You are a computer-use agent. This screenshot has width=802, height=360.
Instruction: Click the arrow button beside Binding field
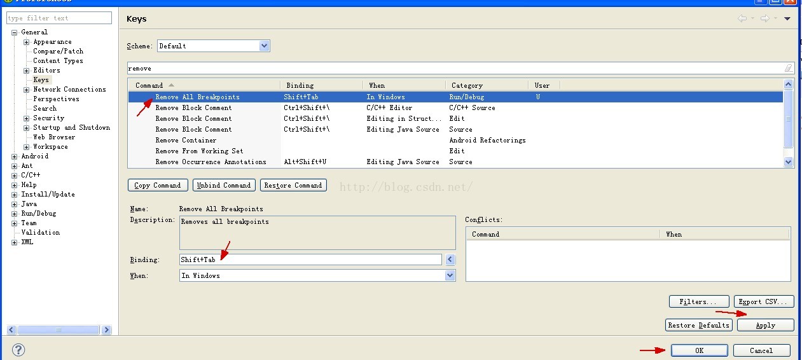click(450, 260)
